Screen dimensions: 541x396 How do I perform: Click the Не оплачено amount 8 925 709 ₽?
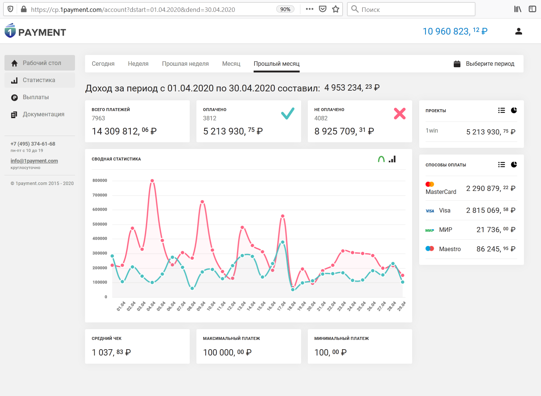(344, 131)
